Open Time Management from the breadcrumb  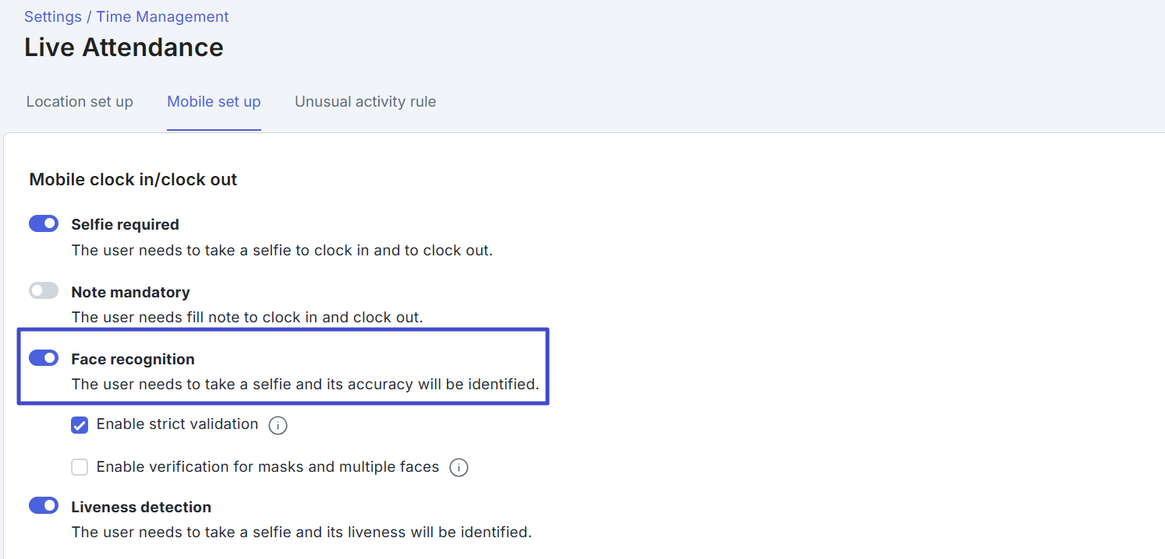tap(162, 16)
